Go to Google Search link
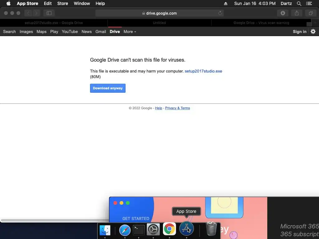This screenshot has height=239, width=319. (x=9, y=31)
